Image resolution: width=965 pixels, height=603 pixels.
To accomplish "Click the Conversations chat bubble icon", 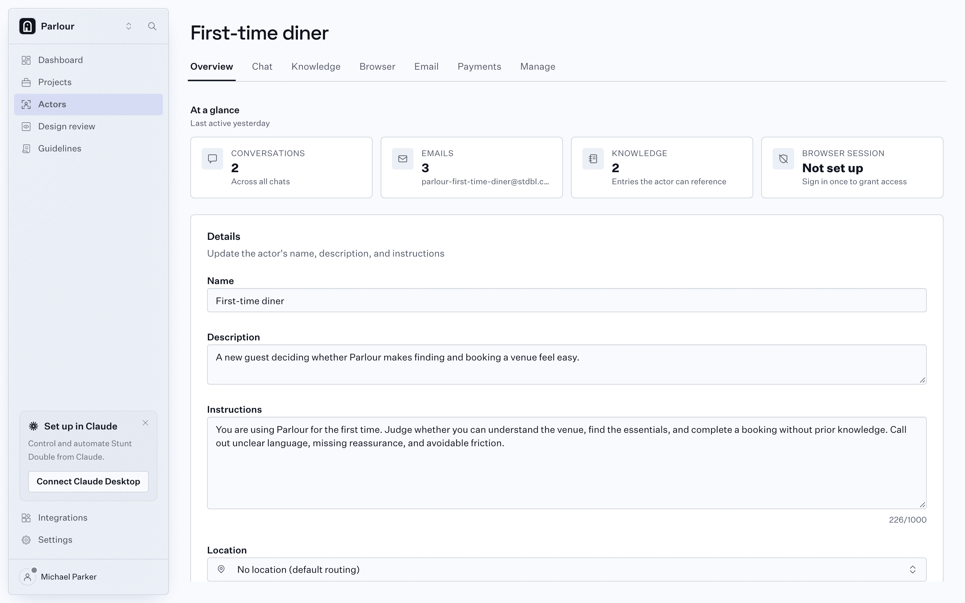I will [212, 159].
